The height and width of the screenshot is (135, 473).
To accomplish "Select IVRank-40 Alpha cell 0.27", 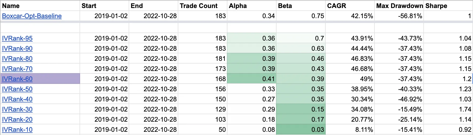I will 252,99.
